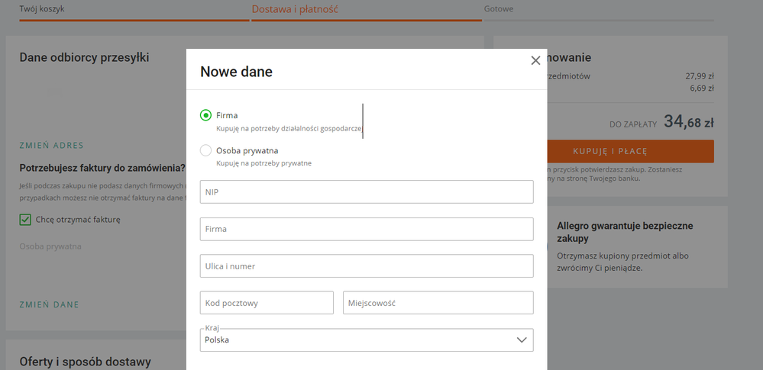
Task: Go to the Twój koszyk step
Action: 42,9
